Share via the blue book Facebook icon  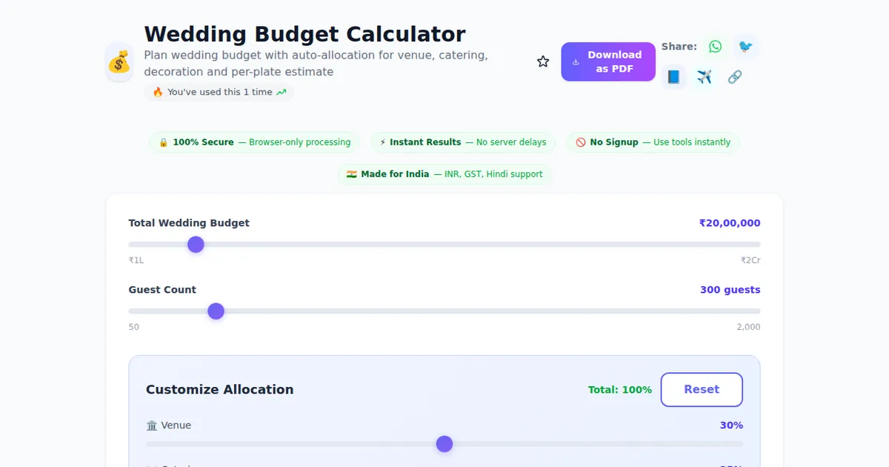click(x=673, y=77)
